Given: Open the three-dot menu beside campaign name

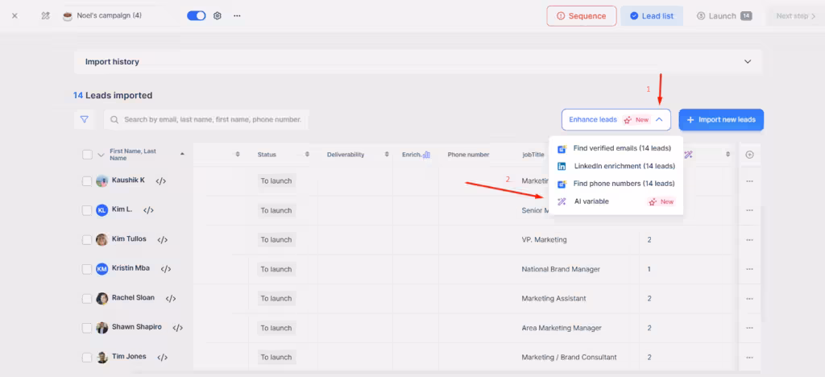Looking at the screenshot, I should [x=237, y=15].
